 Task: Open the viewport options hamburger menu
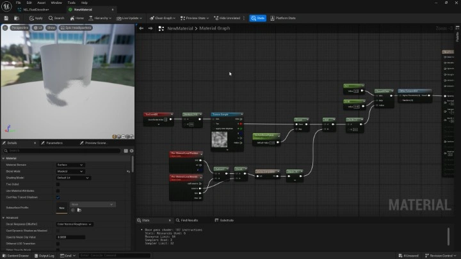[x=6, y=28]
